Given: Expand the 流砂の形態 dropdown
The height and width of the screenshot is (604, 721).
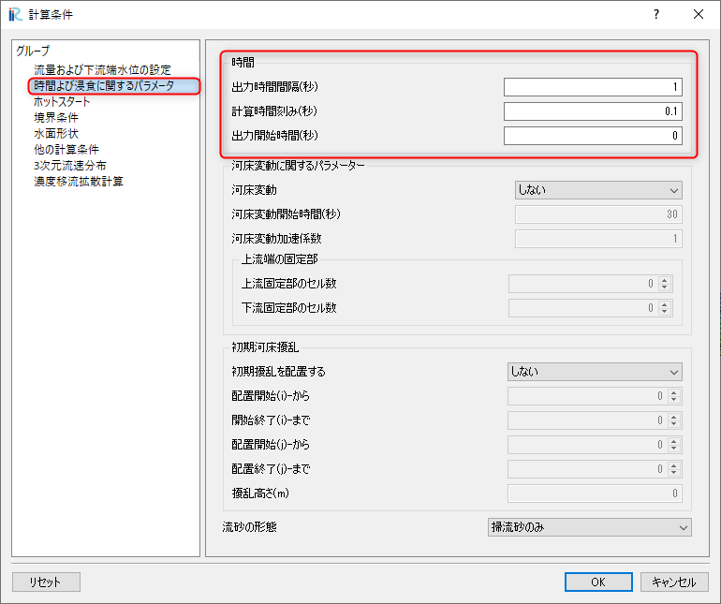Looking at the screenshot, I should click(589, 527).
